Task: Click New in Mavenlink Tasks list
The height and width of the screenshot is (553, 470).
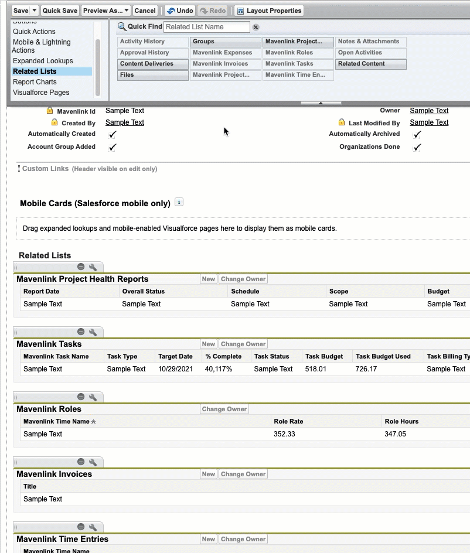Action: [x=208, y=344]
